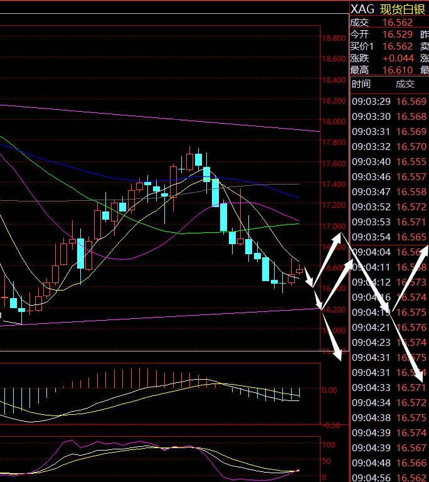The image size is (429, 482).
Task: Select the 买价1 bid label
Action: tap(362, 46)
